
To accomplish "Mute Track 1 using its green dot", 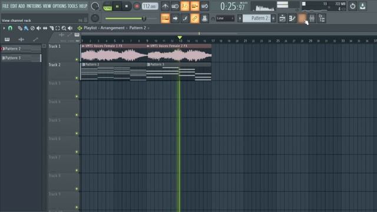I will tap(77, 59).
